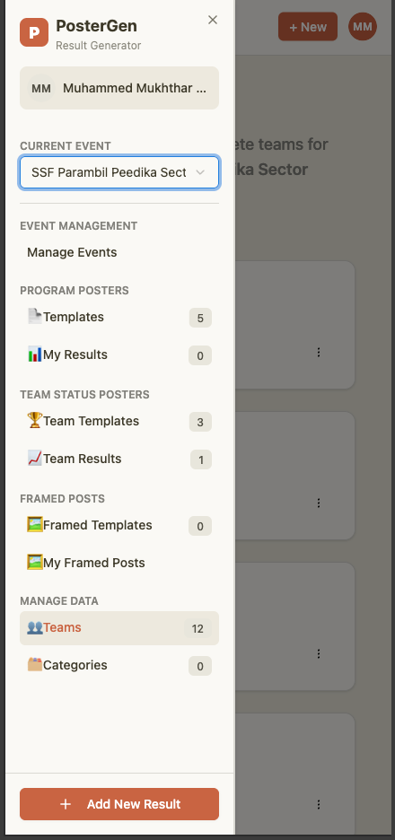Screen dimensions: 395x840
Task: Open options menu on last team card
Action: point(319,804)
